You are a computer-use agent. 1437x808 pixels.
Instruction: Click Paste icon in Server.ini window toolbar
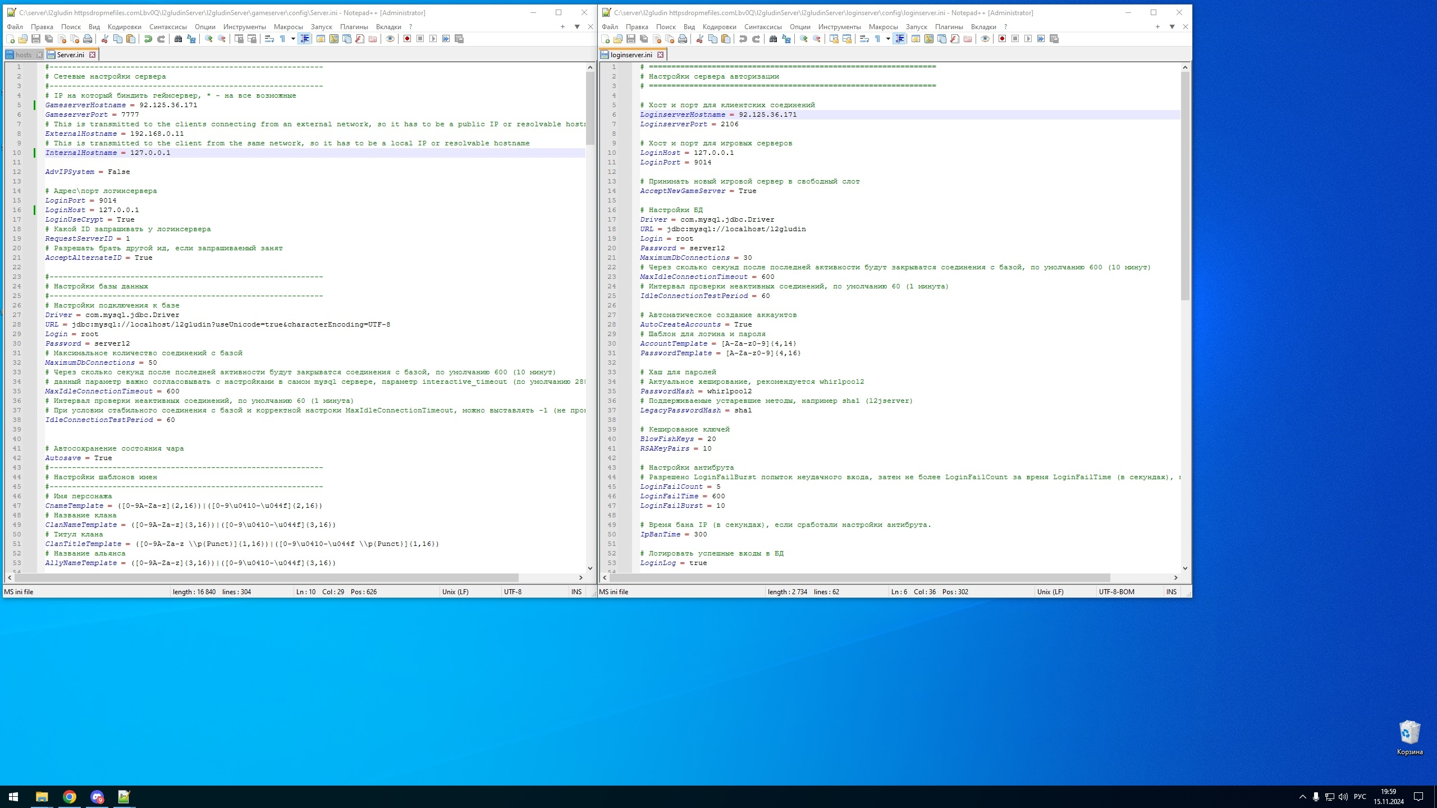131,39
